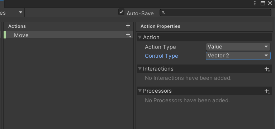Collapse the Interactions foldout section
The width and height of the screenshot is (275, 129).
[140, 68]
